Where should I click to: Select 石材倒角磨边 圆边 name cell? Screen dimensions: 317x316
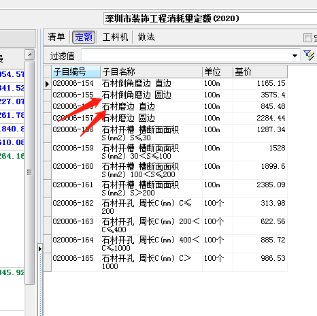tap(151, 95)
